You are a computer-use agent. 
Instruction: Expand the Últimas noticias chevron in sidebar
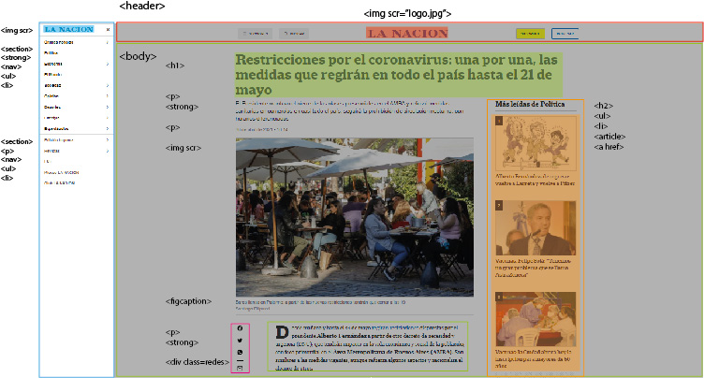pyautogui.click(x=108, y=43)
